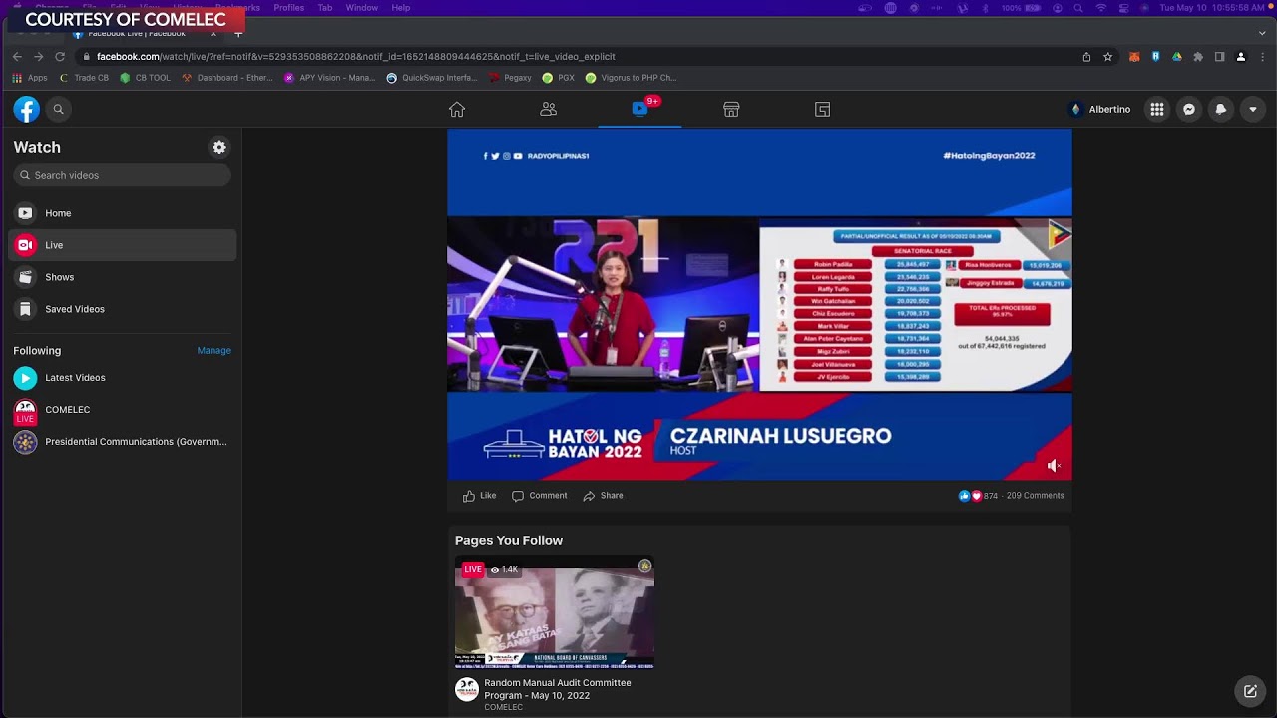View the 874 reactions count
The width and height of the screenshot is (1277, 718).
pos(978,496)
